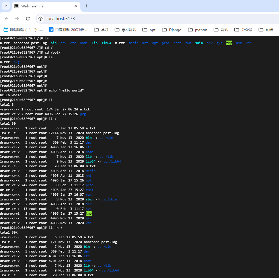The height and width of the screenshot is (278, 279).
Task: Click the browser forward arrow
Action: [x=17, y=19]
